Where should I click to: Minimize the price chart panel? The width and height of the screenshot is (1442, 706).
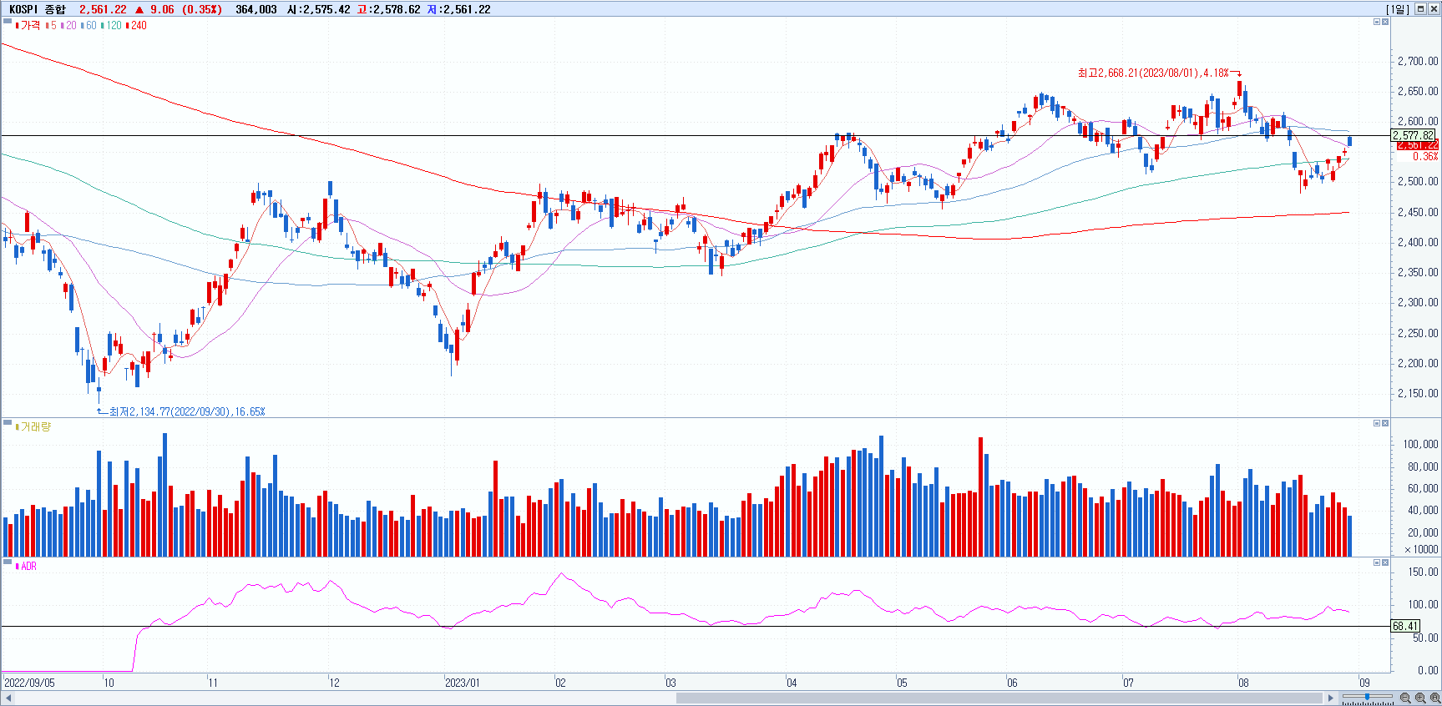click(x=1377, y=22)
